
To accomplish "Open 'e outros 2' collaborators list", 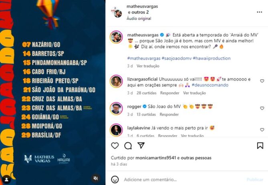I will pos(138,12).
